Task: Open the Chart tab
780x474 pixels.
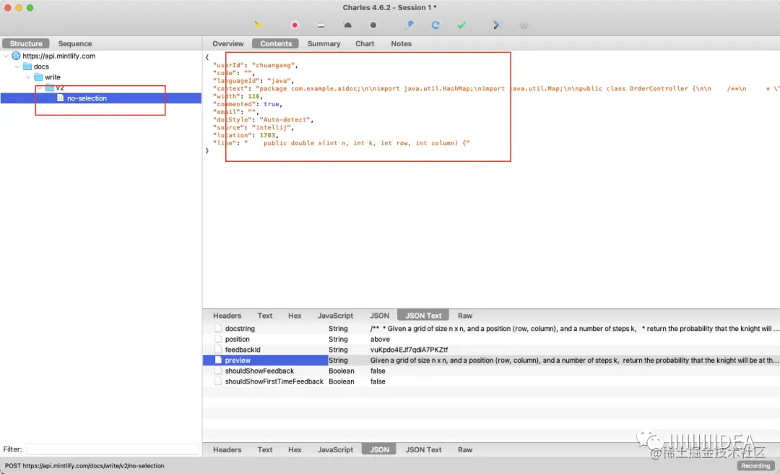Action: [x=365, y=43]
